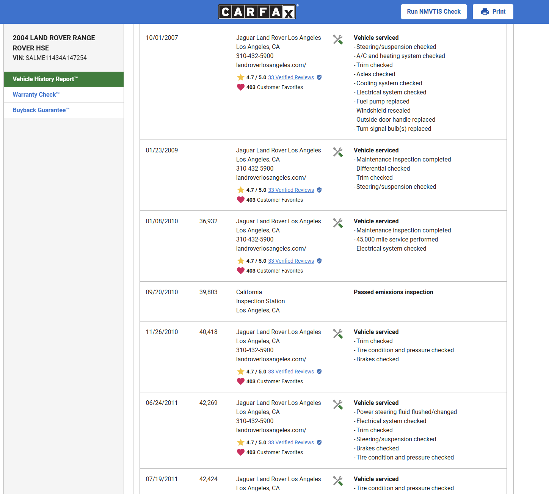
Task: Click the star rating icon in 01/23/2009 entry
Action: click(x=240, y=190)
